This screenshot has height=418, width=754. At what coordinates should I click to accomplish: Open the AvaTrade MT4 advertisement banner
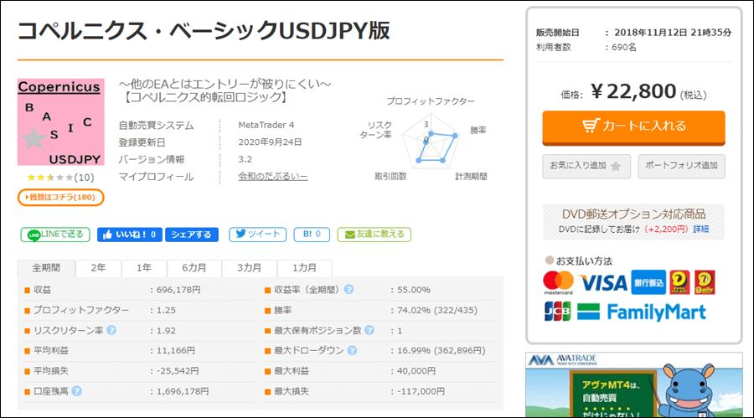point(634,384)
